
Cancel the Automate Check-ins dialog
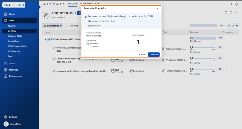(142, 54)
